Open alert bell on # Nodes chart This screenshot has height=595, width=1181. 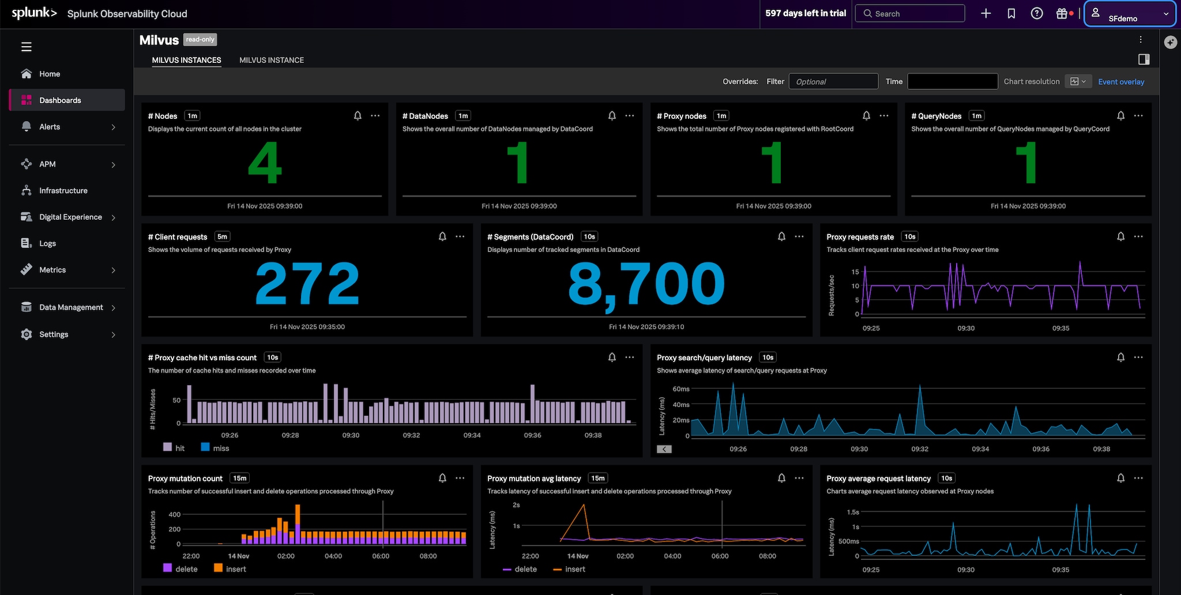pyautogui.click(x=358, y=116)
